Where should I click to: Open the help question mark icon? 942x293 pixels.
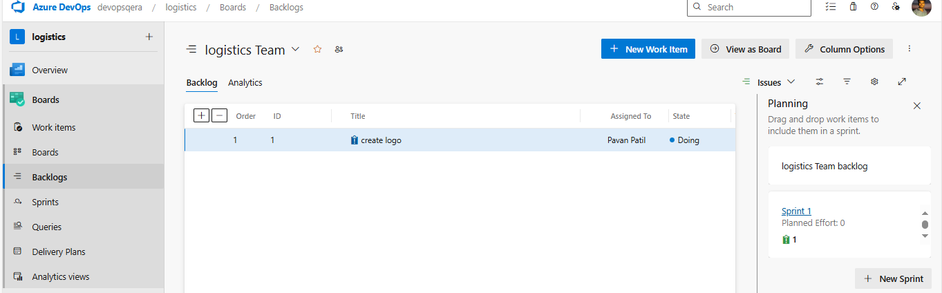[x=874, y=7]
